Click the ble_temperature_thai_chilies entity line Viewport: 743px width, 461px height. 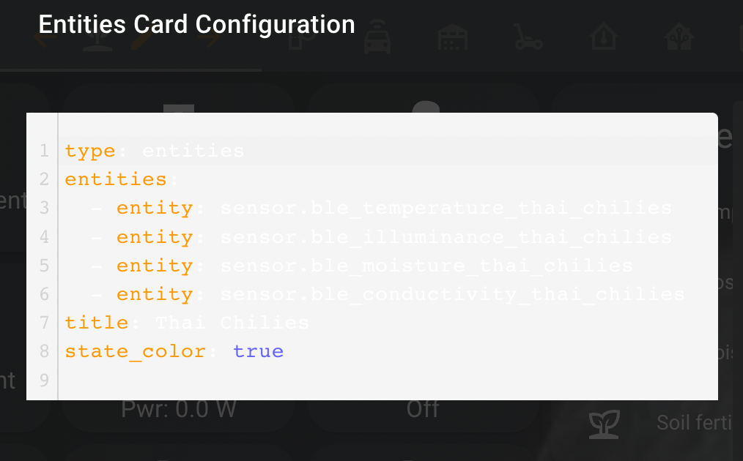[388, 209]
